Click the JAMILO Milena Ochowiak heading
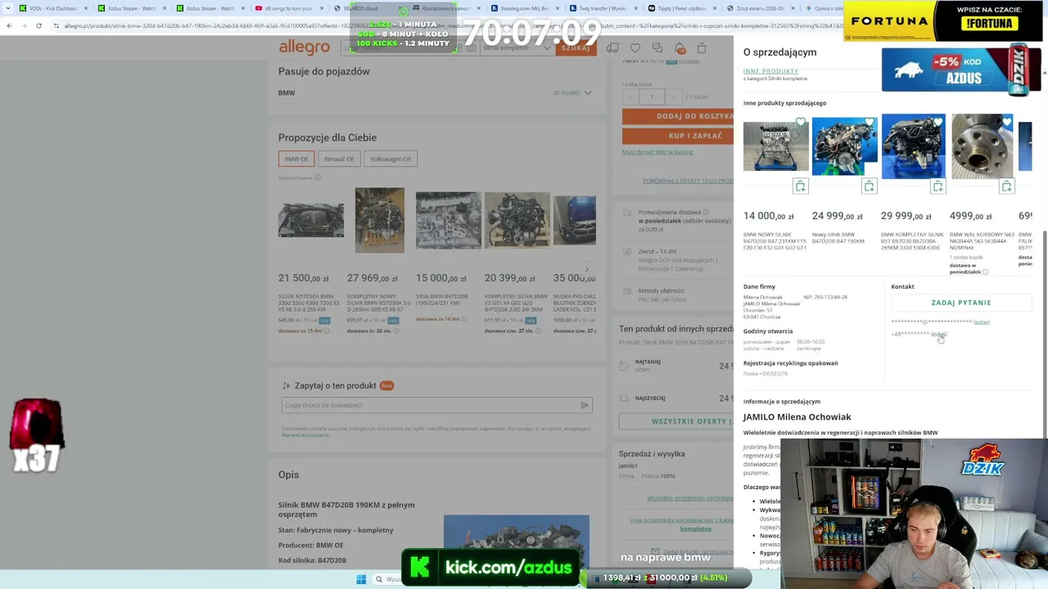 pos(797,417)
